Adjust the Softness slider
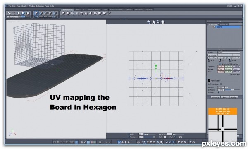This screenshot has width=248, height=149. pos(232,90)
